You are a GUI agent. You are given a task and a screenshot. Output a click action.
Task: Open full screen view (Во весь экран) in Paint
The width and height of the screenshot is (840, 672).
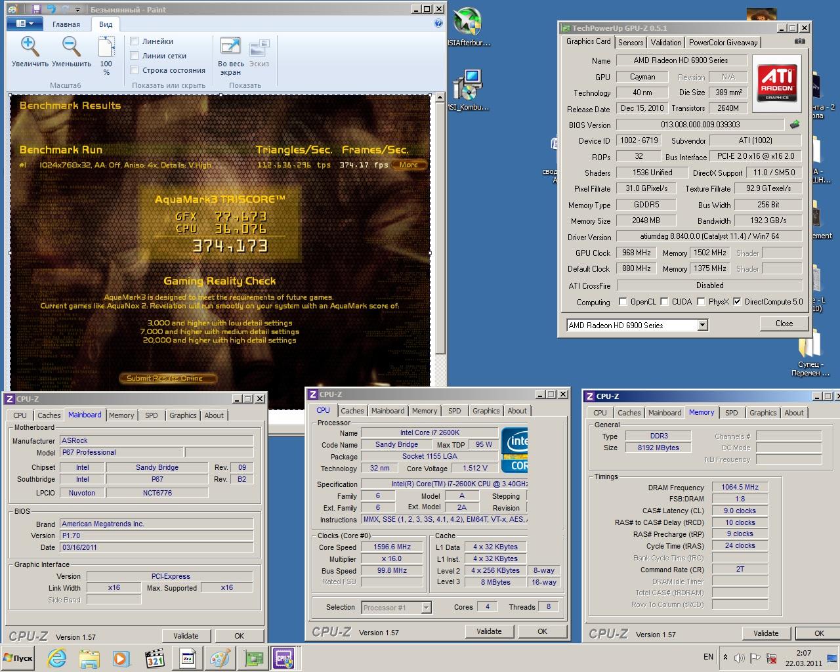[230, 56]
